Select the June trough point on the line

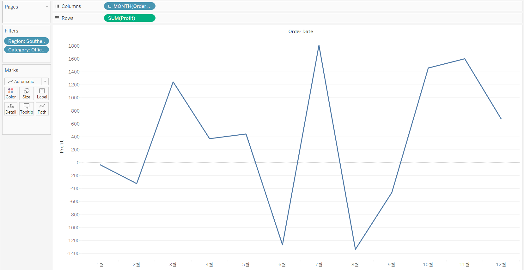tap(282, 244)
